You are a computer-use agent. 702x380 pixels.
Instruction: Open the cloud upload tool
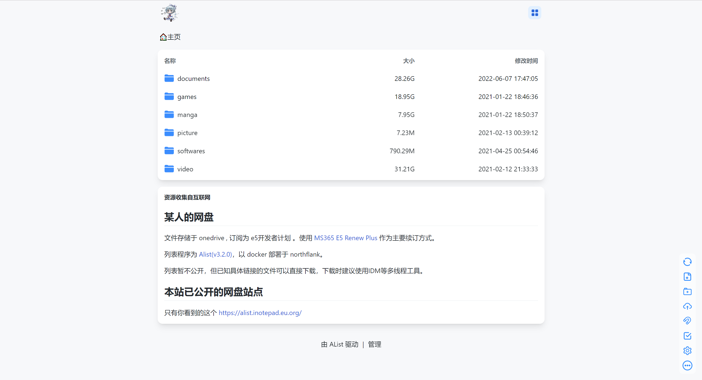pos(687,306)
